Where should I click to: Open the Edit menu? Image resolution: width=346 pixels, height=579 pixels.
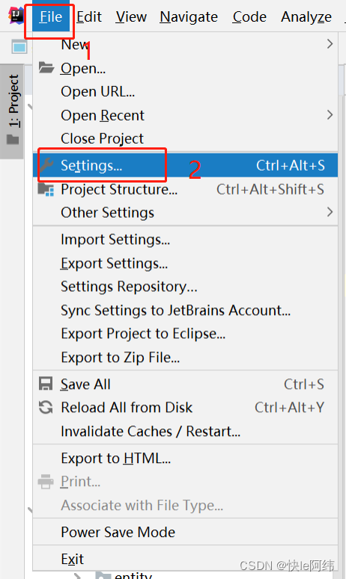coord(89,16)
